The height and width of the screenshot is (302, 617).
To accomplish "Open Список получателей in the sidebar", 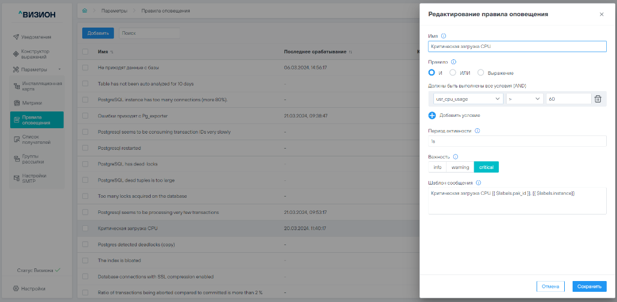I will click(36, 140).
